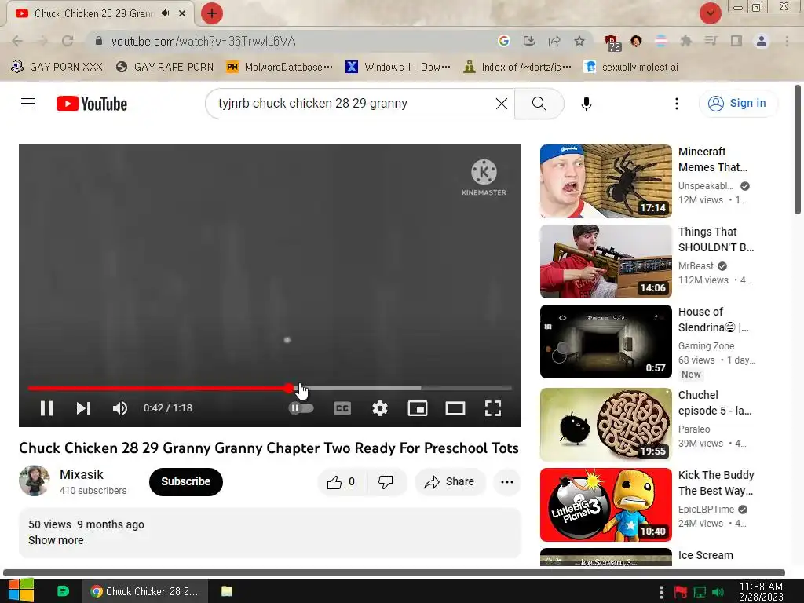Open the media controls icon in toolbar

tap(711, 41)
